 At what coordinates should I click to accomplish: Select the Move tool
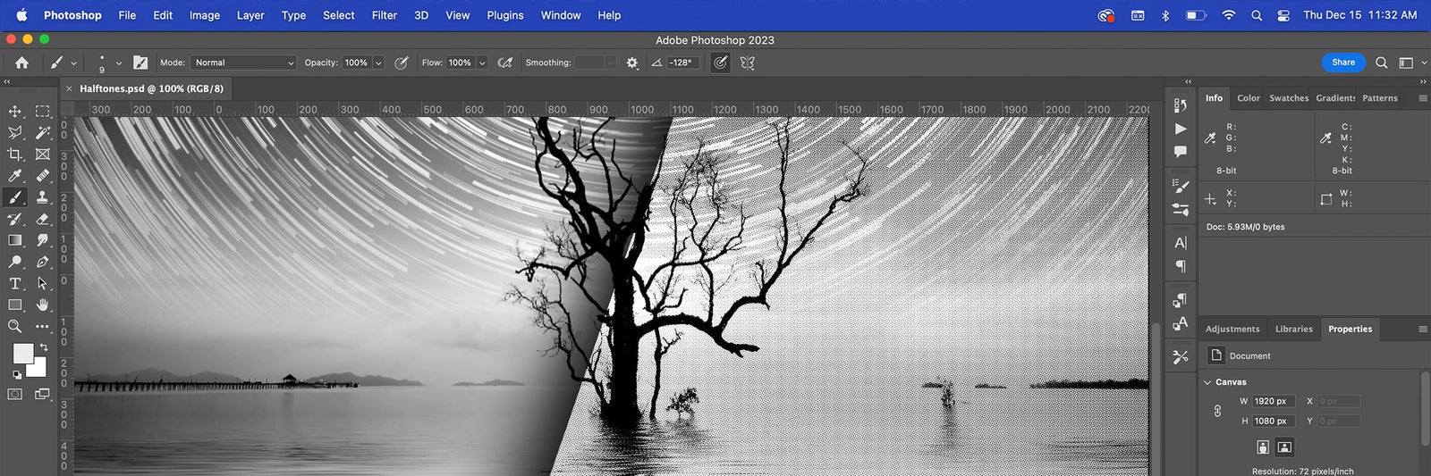click(x=15, y=112)
